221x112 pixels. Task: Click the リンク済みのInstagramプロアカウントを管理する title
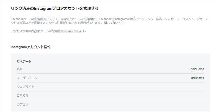(x=54, y=8)
